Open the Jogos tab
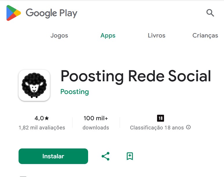The image size is (224, 177). (59, 35)
